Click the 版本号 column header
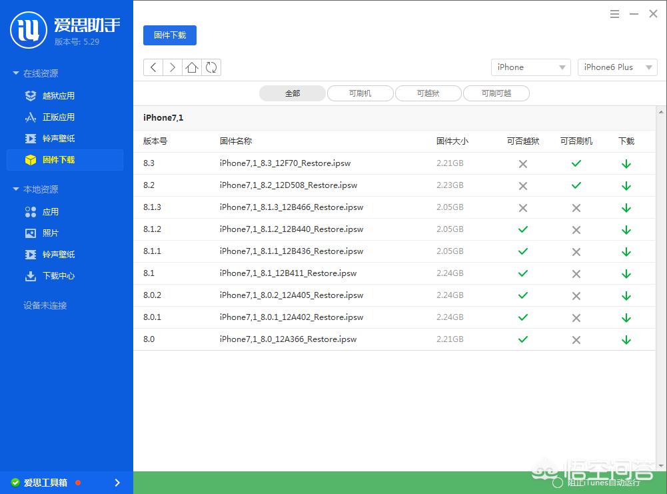Viewport: 667px width, 494px height. click(x=155, y=141)
